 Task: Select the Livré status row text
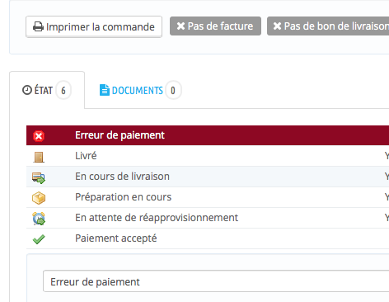point(86,156)
